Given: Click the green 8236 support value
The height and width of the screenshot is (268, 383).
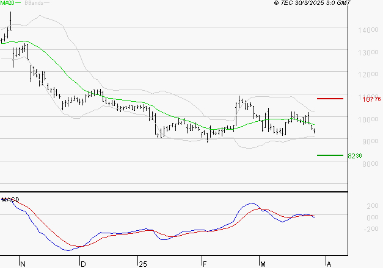Looking at the screenshot, I should tap(355, 156).
